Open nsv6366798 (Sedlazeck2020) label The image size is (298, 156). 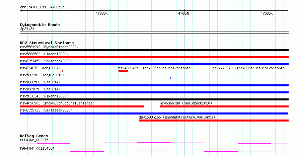coord(186,103)
